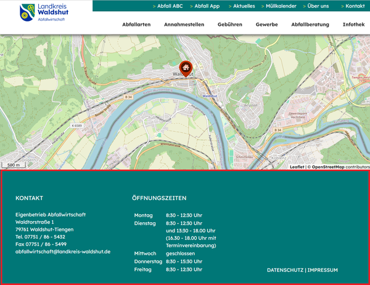Expand the Annahmestellen menu
This screenshot has height=285, width=370.
184,25
